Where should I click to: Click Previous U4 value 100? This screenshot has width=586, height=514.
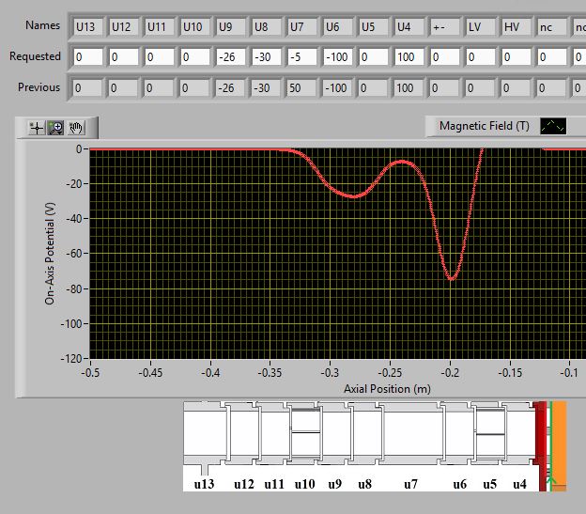click(409, 87)
